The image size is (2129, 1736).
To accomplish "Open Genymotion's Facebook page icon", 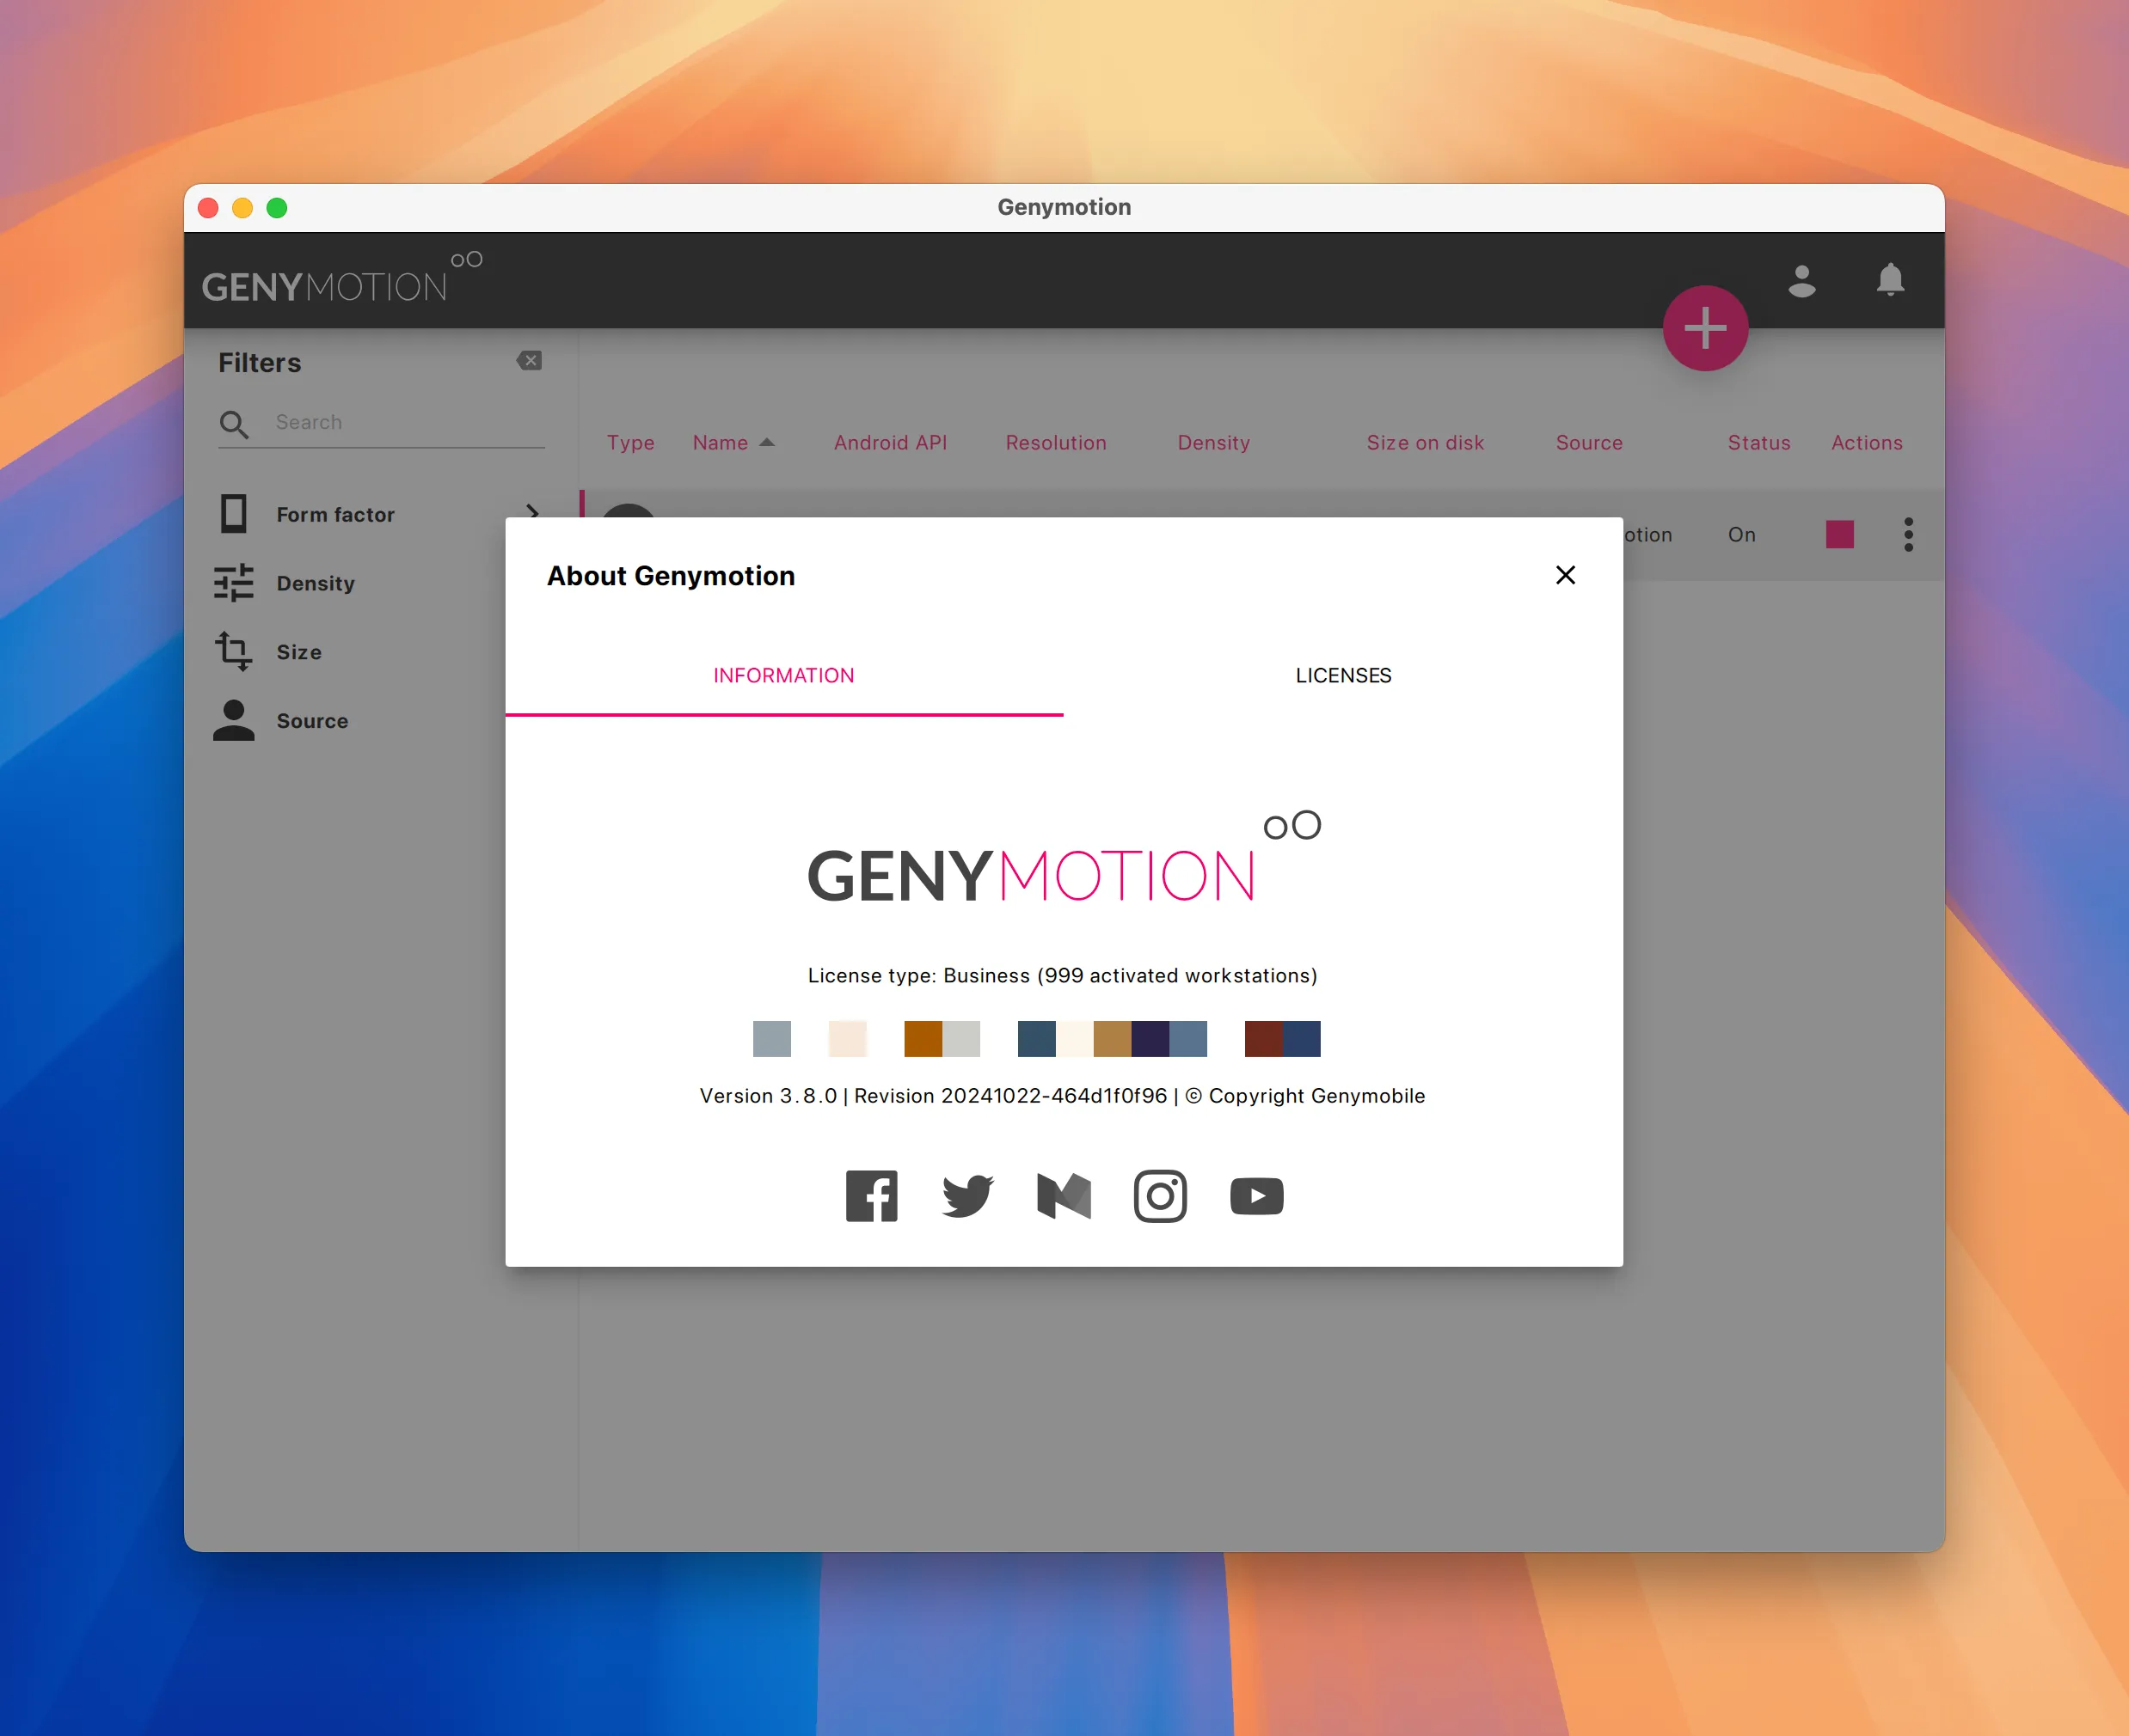I will (x=871, y=1195).
